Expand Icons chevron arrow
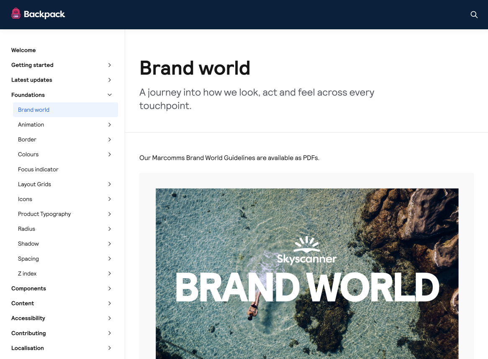488x359 pixels. click(110, 199)
